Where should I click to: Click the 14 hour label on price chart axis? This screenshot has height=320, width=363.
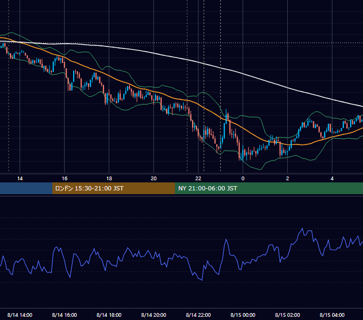(20, 179)
